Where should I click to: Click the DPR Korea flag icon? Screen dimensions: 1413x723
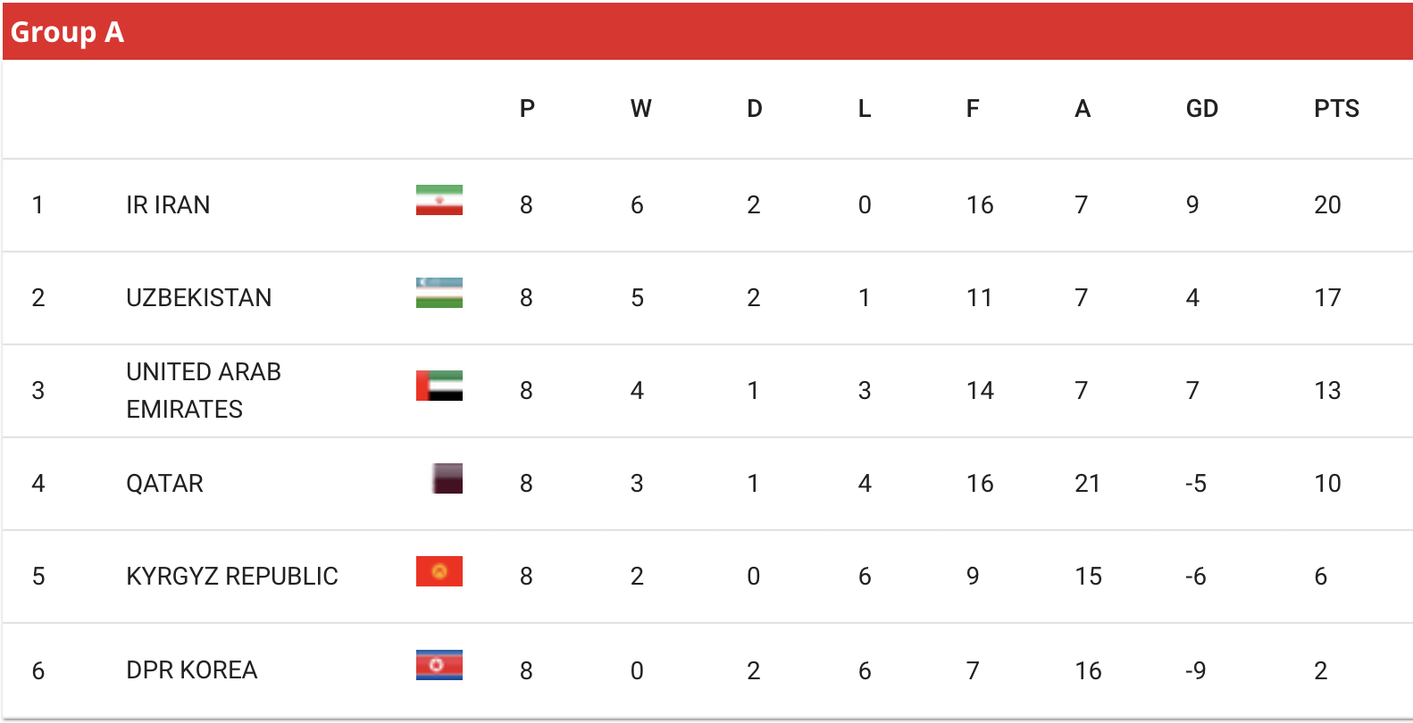pos(439,665)
